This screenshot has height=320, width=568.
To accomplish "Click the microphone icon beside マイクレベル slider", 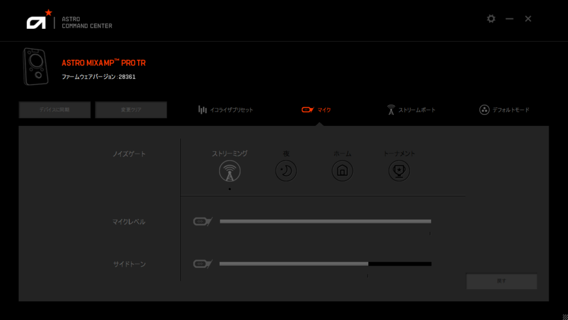I will click(203, 221).
